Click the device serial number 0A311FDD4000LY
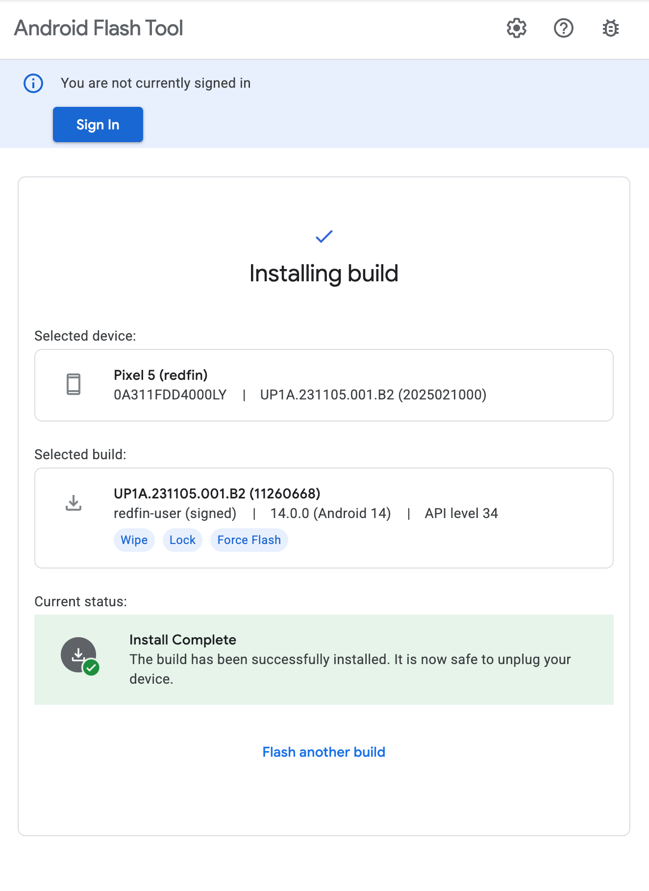The height and width of the screenshot is (891, 649). [x=170, y=395]
